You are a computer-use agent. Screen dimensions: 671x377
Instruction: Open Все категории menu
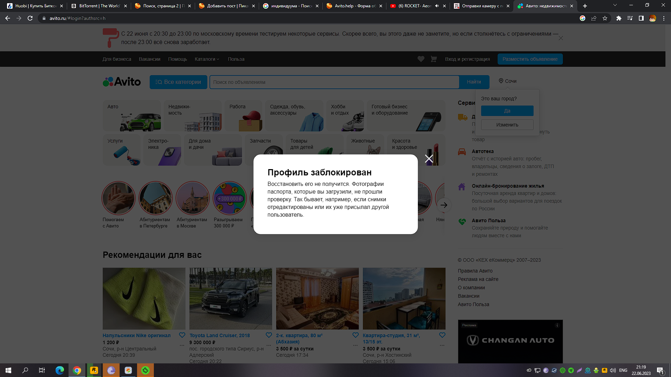(178, 82)
